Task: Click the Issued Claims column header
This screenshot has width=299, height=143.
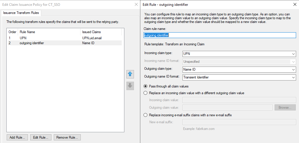Action: 101,32
